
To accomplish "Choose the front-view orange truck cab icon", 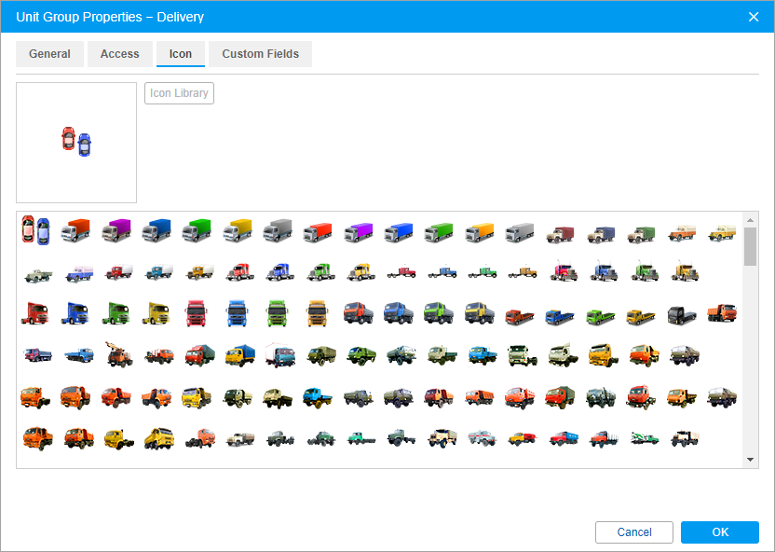I will pyautogui.click(x=318, y=313).
